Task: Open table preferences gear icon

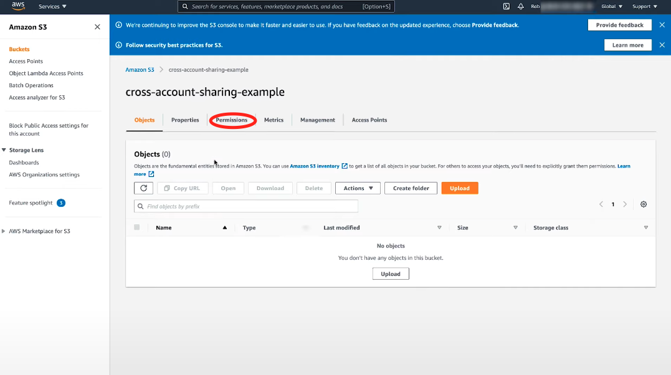Action: click(x=644, y=204)
